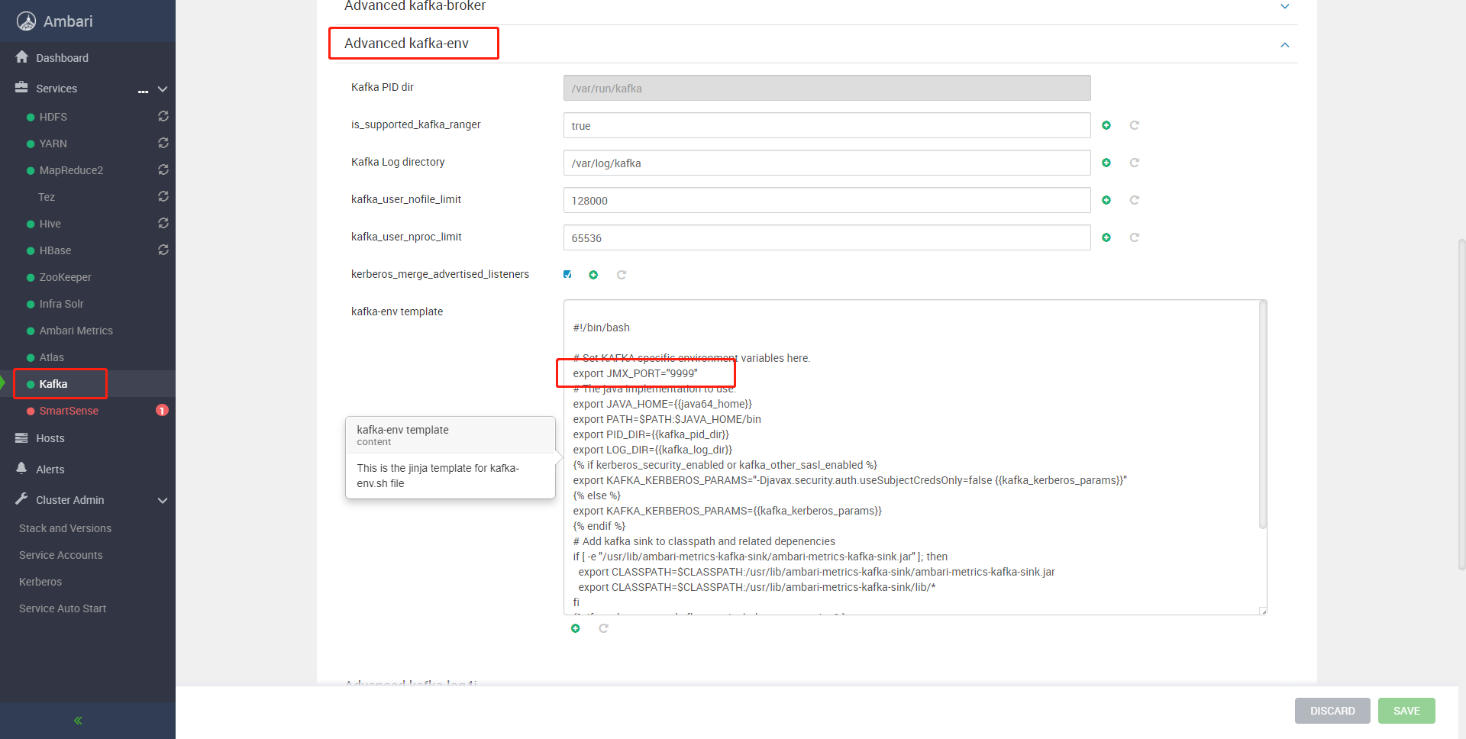Click override icon for Kafka Log directory
This screenshot has width=1466, height=739.
(x=1106, y=163)
